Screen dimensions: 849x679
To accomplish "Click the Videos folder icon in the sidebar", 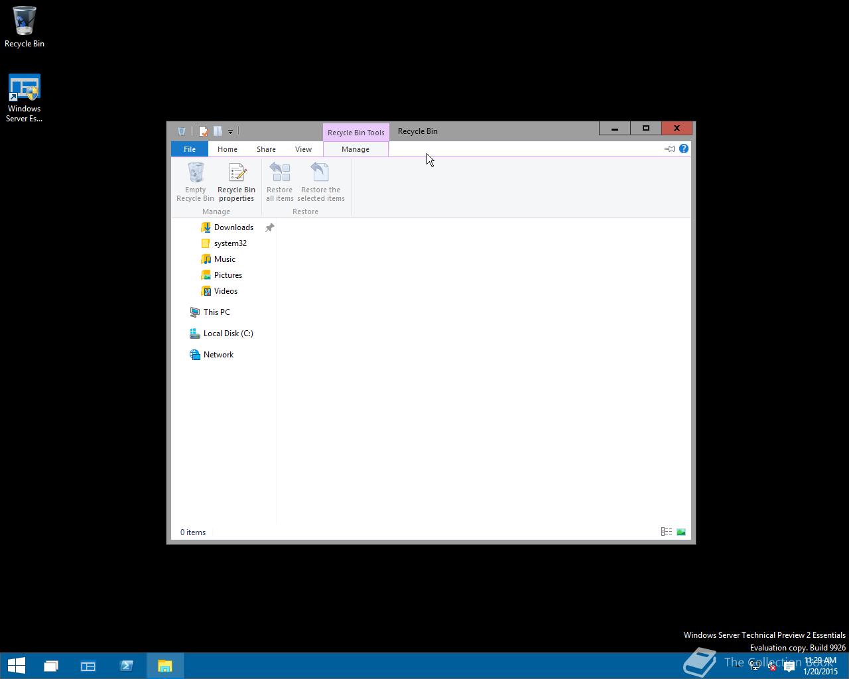I will click(206, 291).
